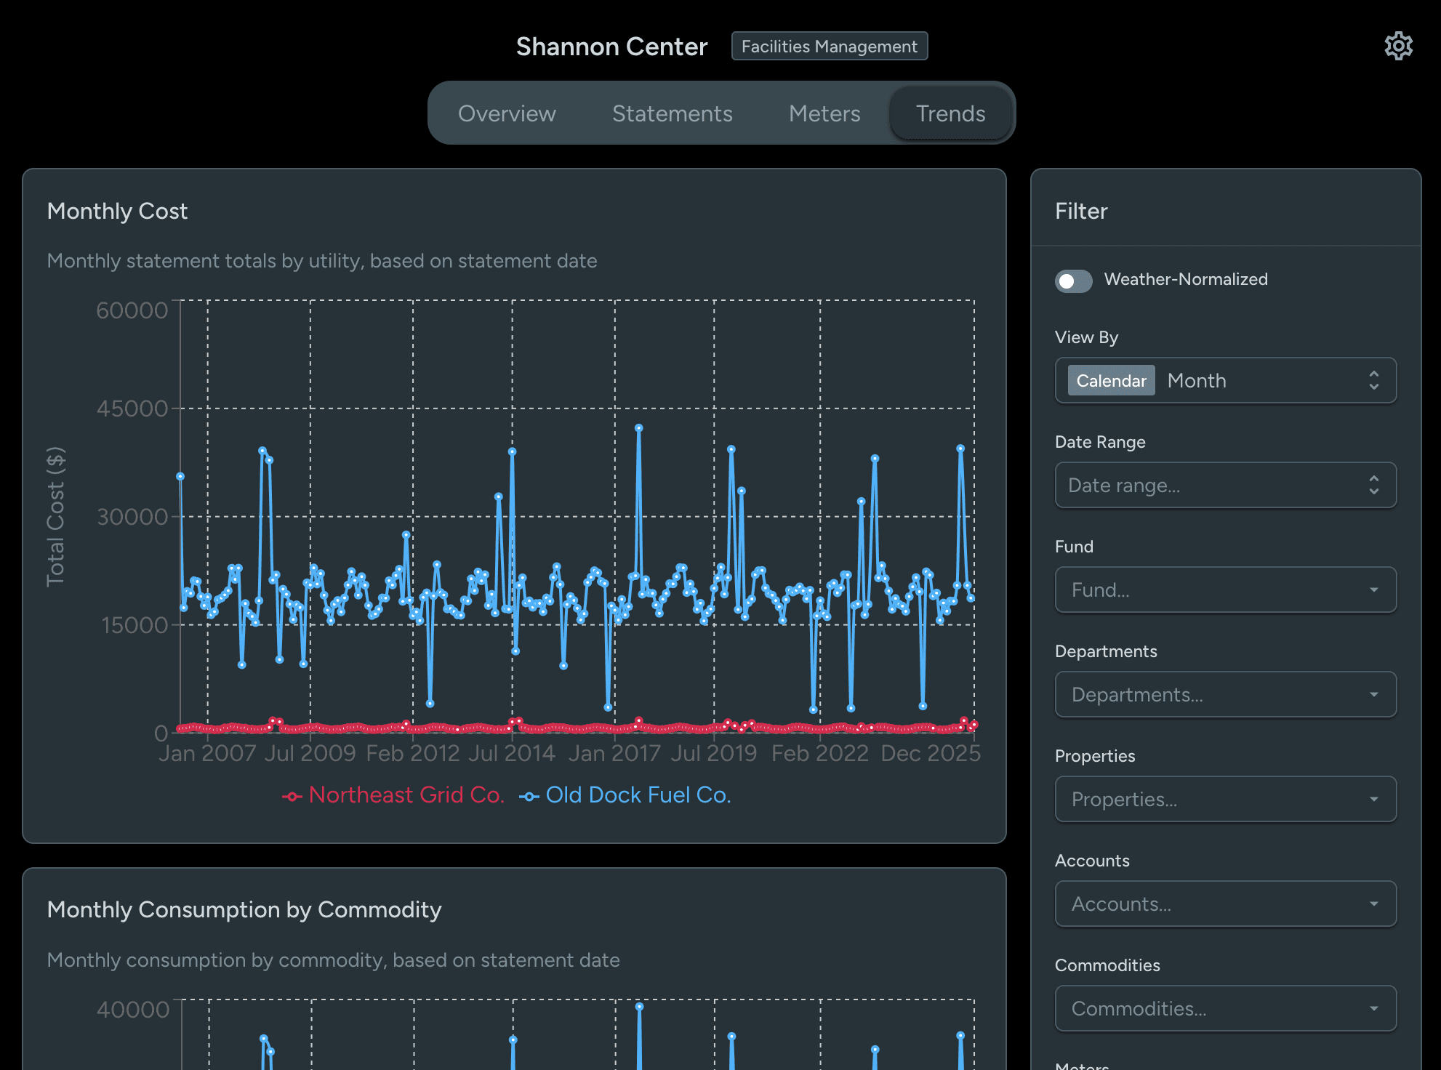Click the Departments dropdown caret arrow
The height and width of the screenshot is (1070, 1441).
coord(1373,694)
